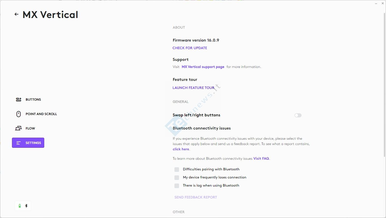Click the OTHER section header
The image size is (386, 218).
179,212
